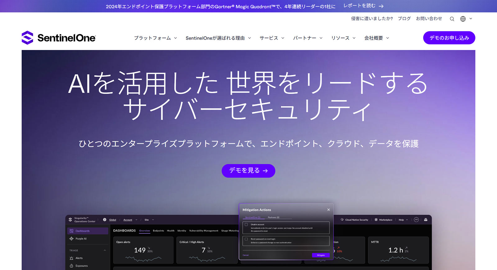Click the Cloud Native Security icon
This screenshot has height=270, width=497.
[342, 220]
